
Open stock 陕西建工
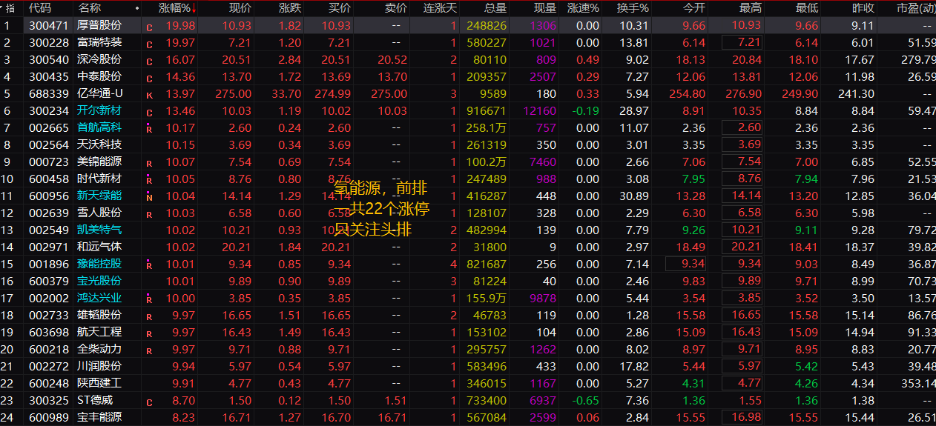(99, 383)
